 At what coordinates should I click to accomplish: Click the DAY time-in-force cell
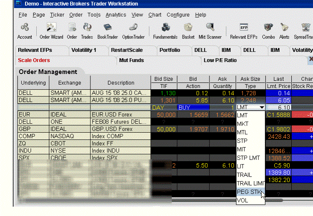tap(164, 108)
